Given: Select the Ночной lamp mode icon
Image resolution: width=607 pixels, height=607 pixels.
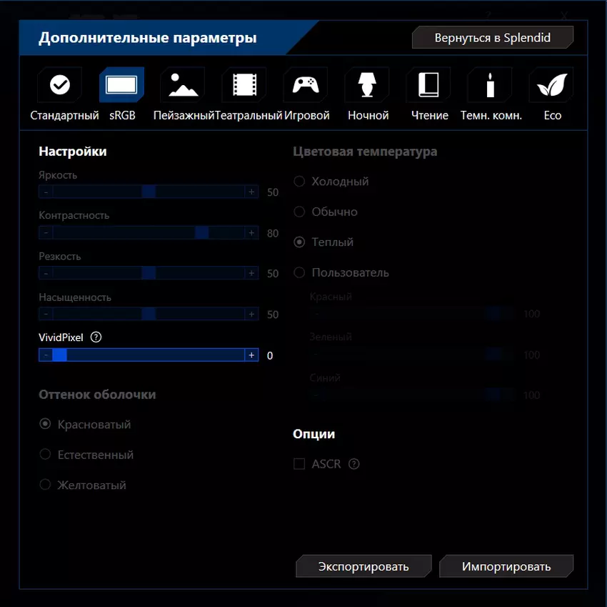Looking at the screenshot, I should [x=368, y=86].
